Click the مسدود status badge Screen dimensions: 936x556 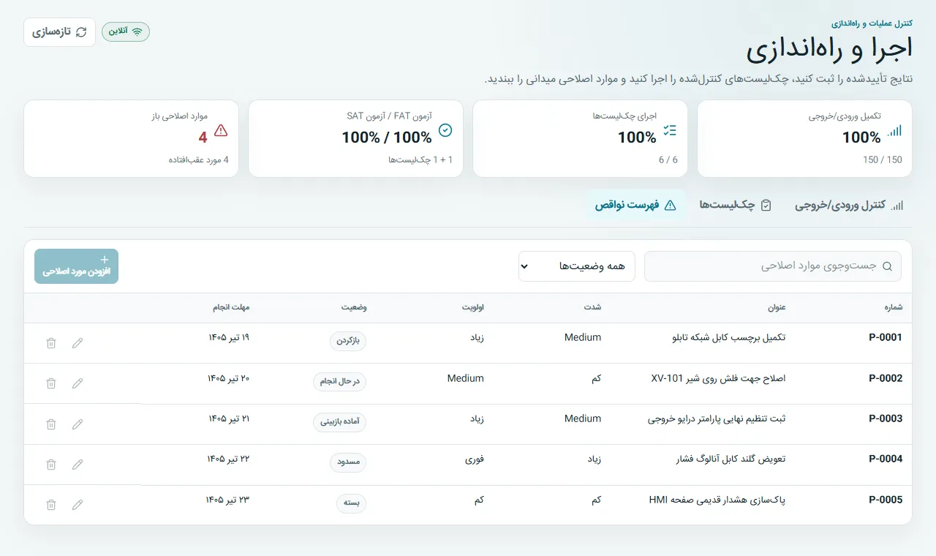pos(347,462)
